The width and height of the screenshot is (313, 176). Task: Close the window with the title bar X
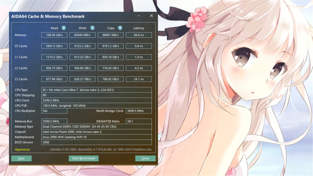pyautogui.click(x=151, y=16)
